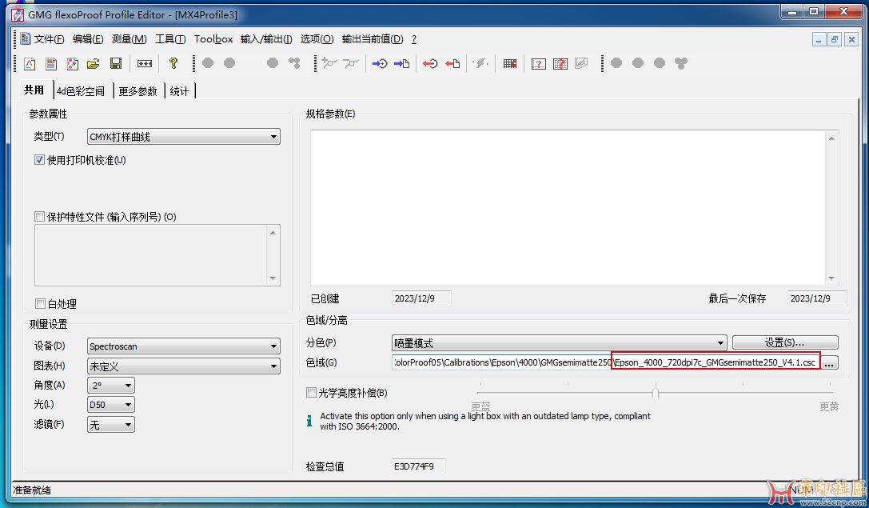Click the document icon with colored dots
This screenshot has height=508, width=869.
point(73,64)
